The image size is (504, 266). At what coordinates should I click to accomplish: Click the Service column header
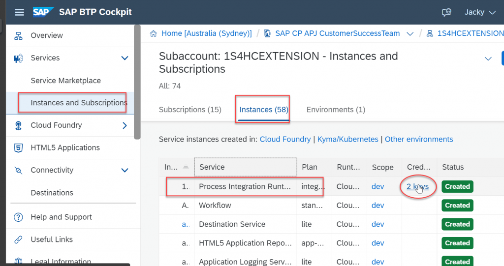(246, 167)
